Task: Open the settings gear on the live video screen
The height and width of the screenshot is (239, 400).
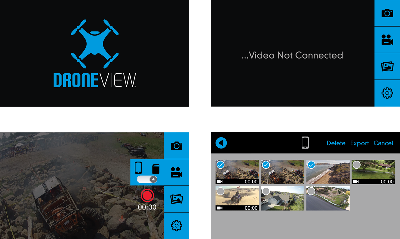Action: [x=176, y=226]
